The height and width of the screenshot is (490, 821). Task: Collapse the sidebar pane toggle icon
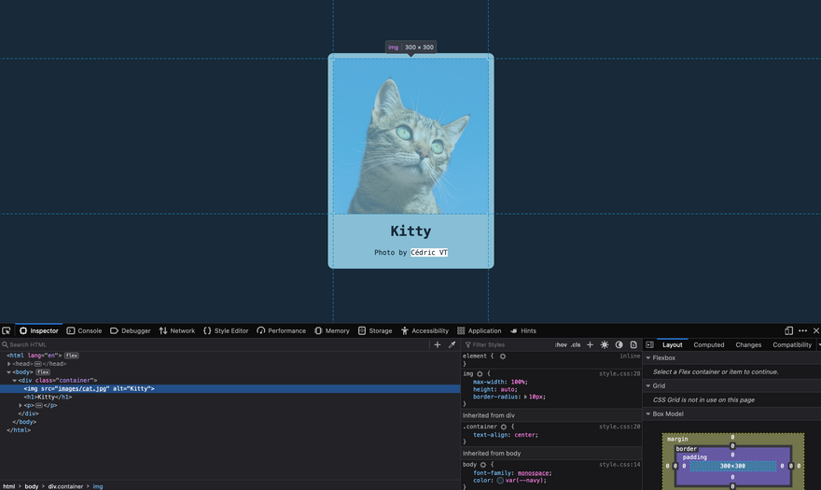point(650,344)
